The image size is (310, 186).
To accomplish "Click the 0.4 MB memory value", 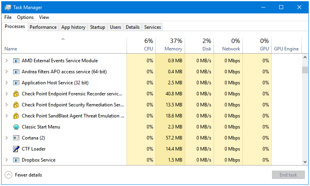I will (175, 72).
